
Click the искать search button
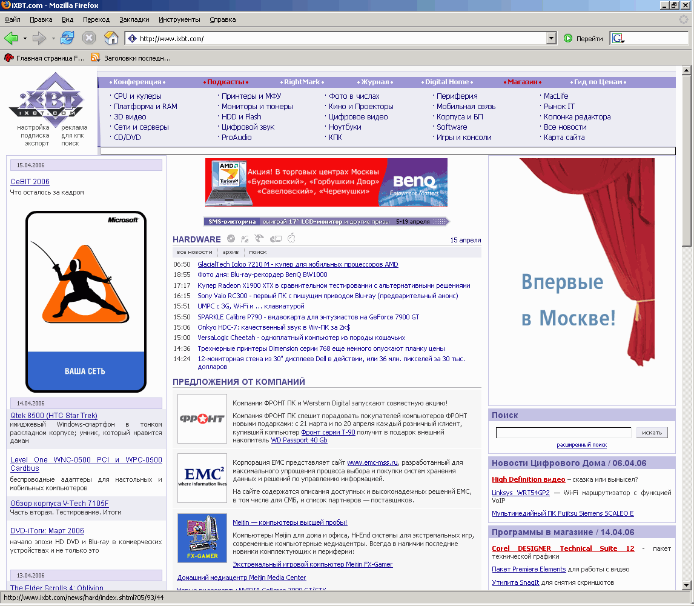coord(652,433)
